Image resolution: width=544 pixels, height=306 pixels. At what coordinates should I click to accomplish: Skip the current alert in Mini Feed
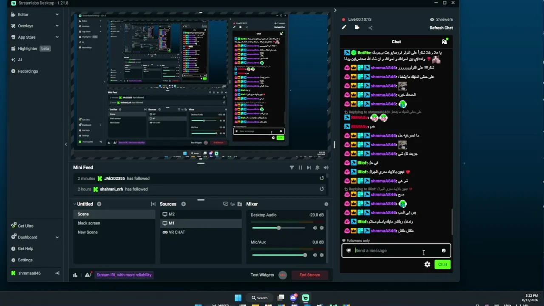tap(309, 167)
